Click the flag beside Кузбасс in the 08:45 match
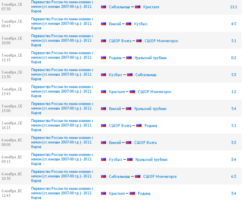Screen dimensions: 243x201 click(x=129, y=24)
